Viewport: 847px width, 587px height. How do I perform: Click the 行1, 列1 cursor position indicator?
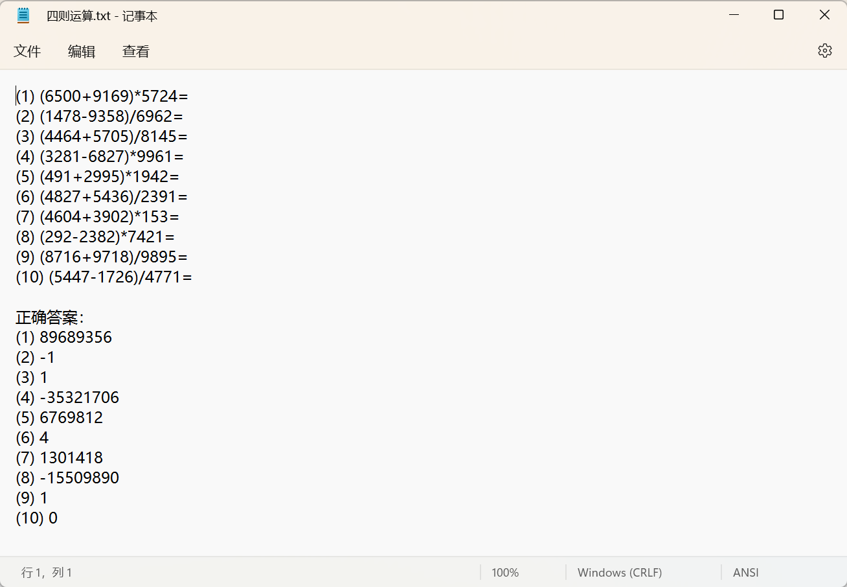(x=47, y=573)
